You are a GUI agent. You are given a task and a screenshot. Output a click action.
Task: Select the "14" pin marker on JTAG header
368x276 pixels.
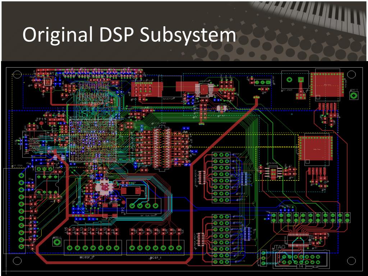301,266
